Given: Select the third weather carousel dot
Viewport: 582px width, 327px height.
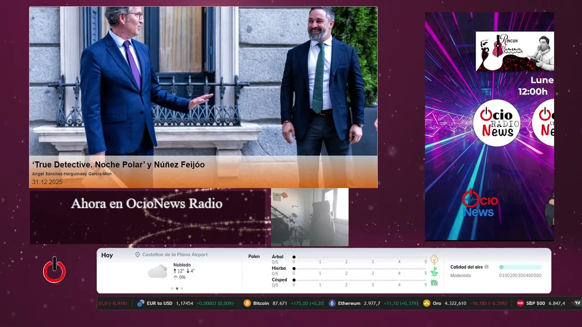Looking at the screenshot, I should [182, 288].
